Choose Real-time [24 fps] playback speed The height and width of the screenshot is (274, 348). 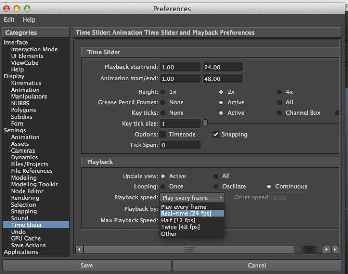coord(186,213)
